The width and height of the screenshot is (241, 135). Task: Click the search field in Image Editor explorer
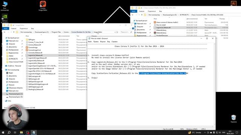[127, 32]
